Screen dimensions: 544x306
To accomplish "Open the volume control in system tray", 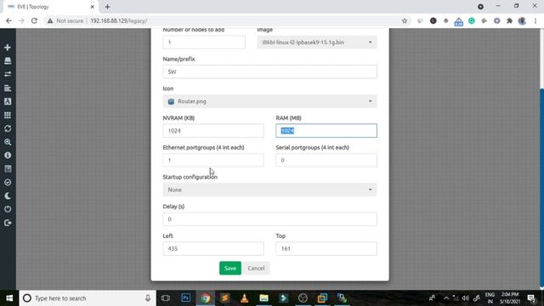I will [465, 298].
